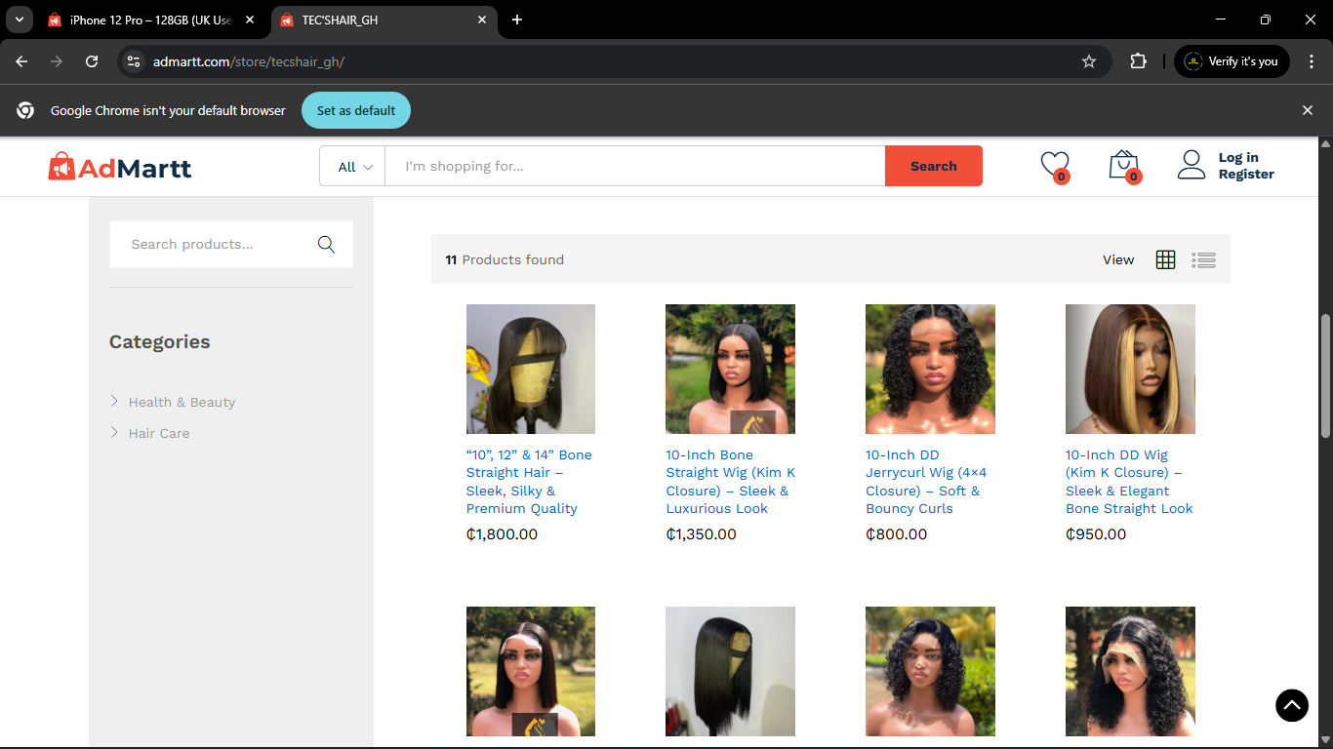The image size is (1333, 749).
Task: Open new browser tab
Action: (517, 20)
